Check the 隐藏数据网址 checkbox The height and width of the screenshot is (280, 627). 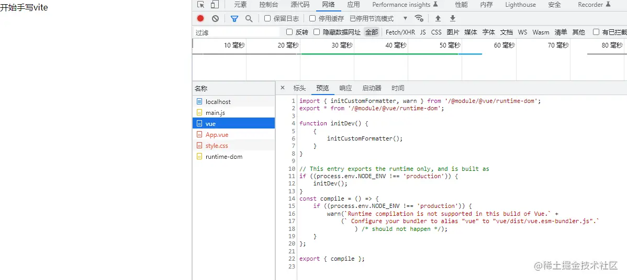(317, 32)
